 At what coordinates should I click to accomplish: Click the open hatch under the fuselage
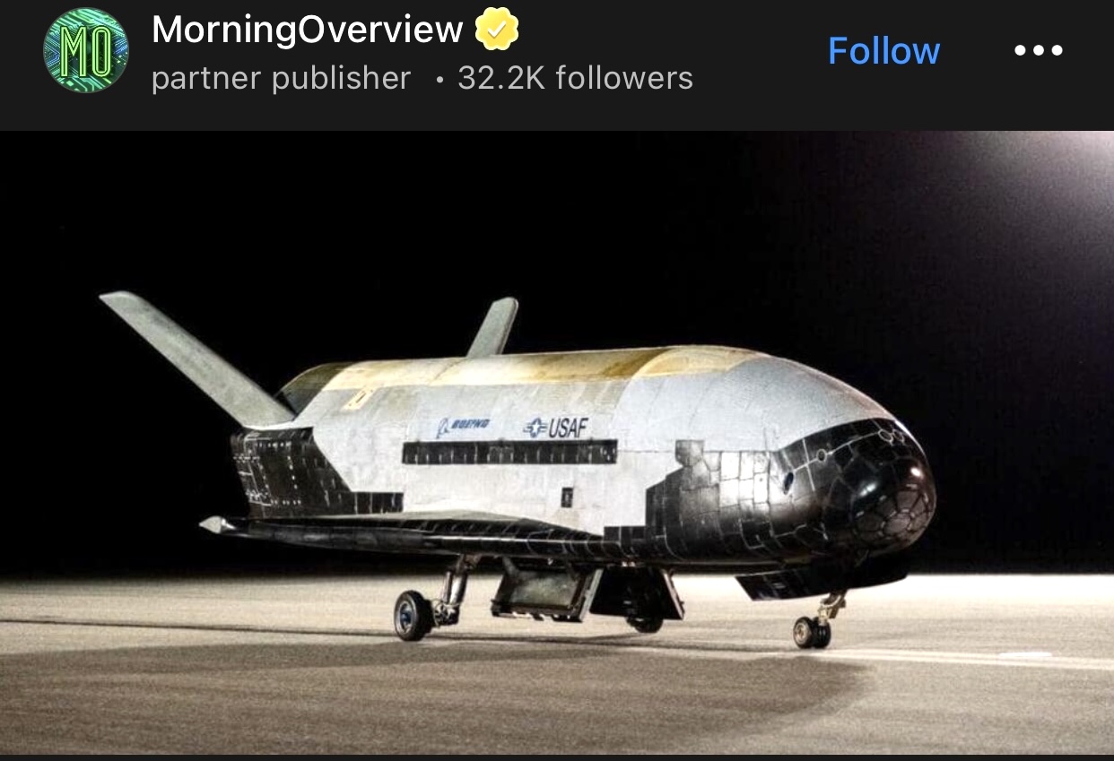coord(544,592)
